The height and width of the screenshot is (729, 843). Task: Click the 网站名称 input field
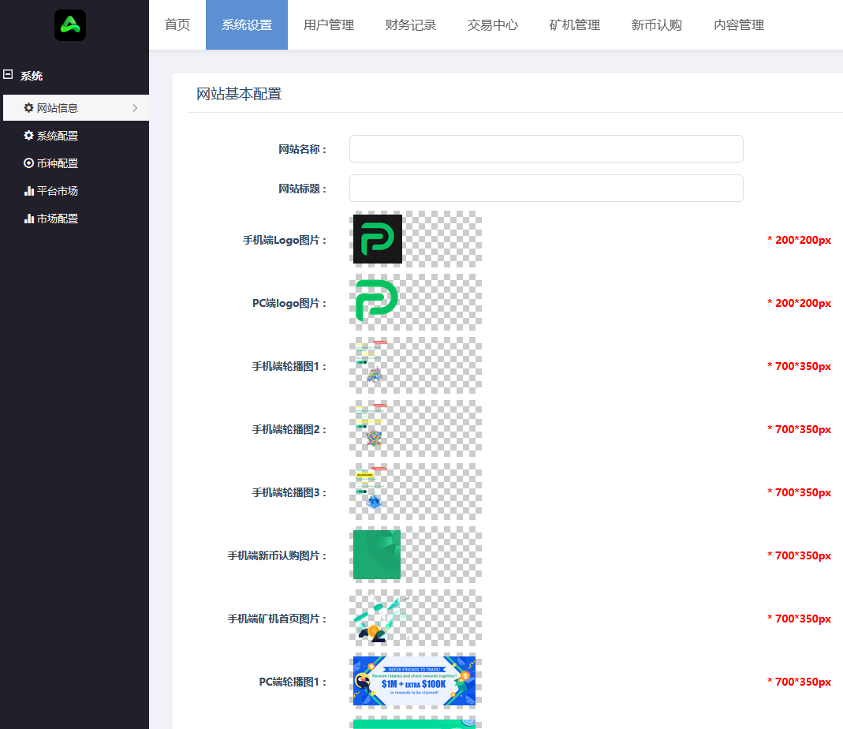(x=546, y=148)
